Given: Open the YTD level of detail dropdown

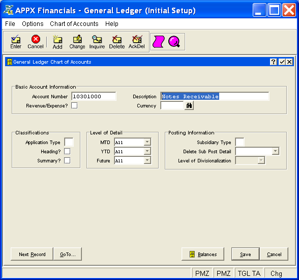Looking at the screenshot, I should (x=147, y=151).
